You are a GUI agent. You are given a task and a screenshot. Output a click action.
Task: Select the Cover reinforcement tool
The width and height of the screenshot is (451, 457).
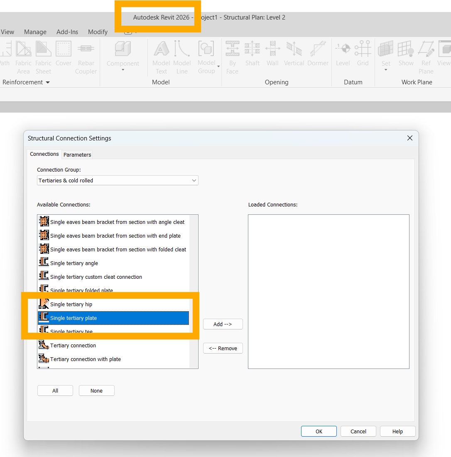(x=63, y=54)
